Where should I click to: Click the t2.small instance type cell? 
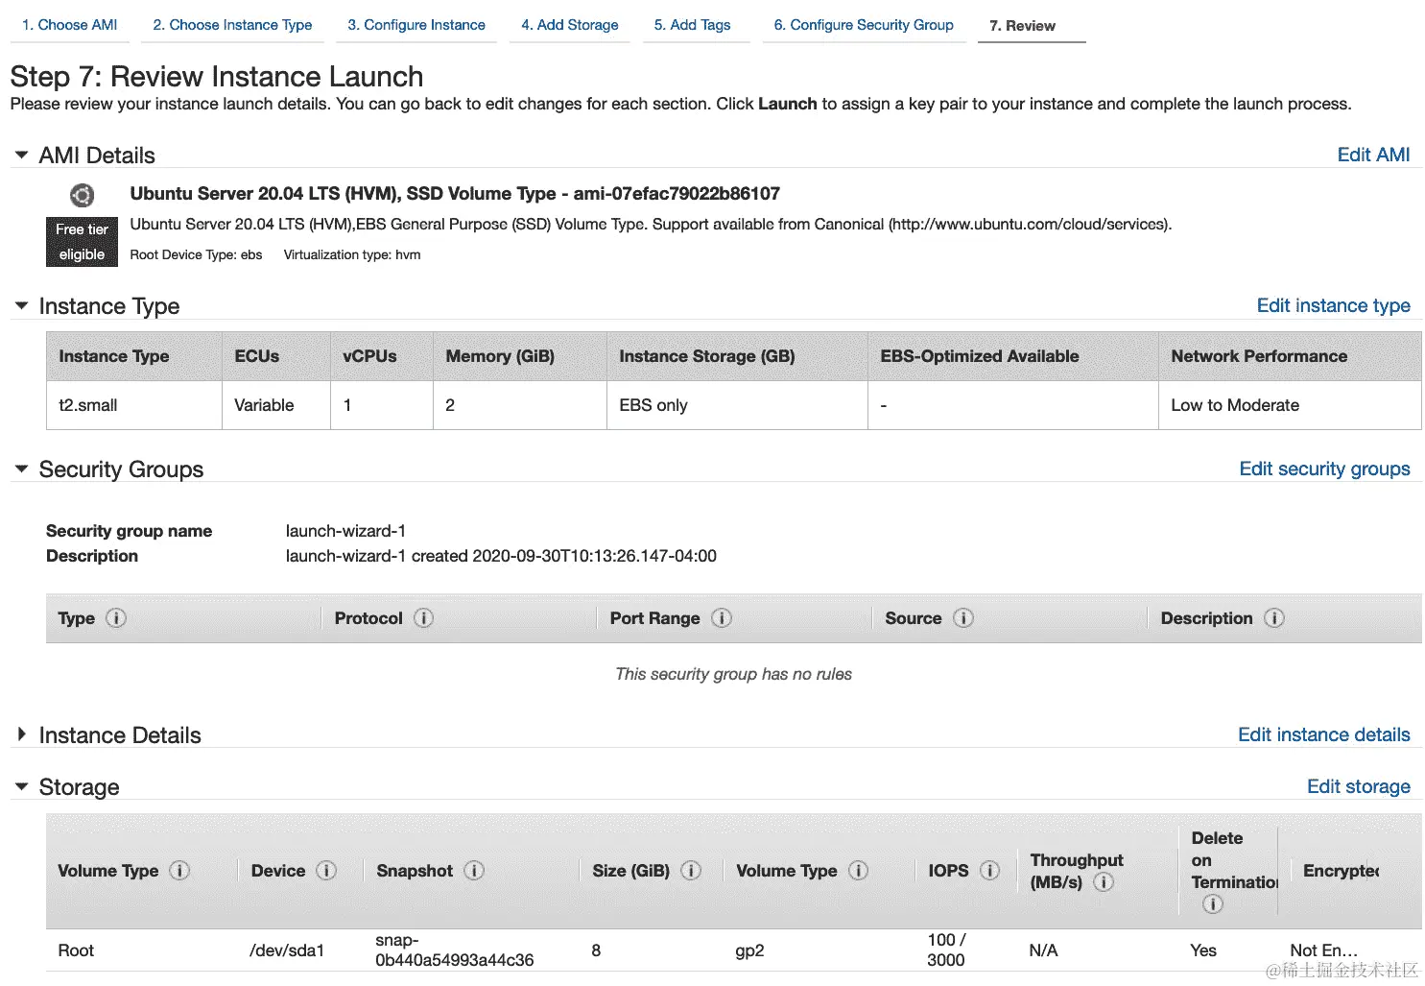[134, 405]
